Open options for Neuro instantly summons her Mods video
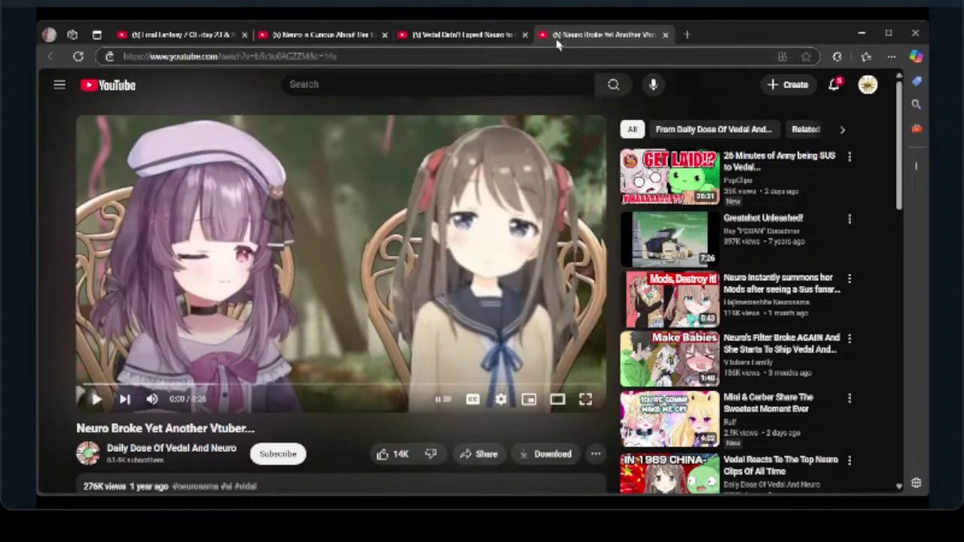 (850, 279)
